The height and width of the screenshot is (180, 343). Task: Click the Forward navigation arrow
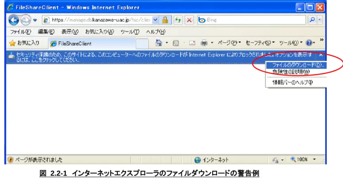25,20
